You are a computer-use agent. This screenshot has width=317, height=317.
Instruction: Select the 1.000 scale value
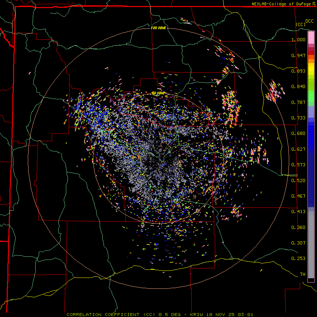click(x=298, y=39)
